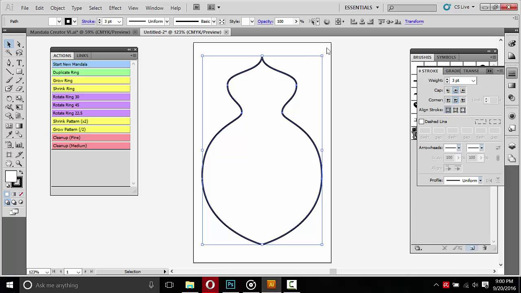Align Stroke to Inside button

455,110
